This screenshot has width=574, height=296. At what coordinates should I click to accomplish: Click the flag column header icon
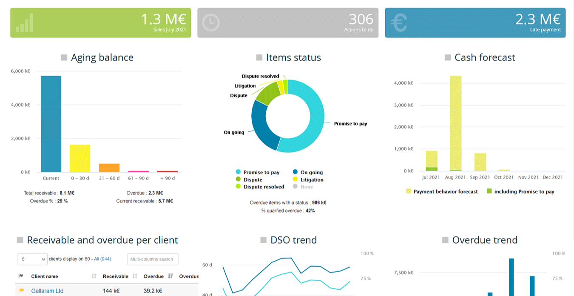coord(21,276)
